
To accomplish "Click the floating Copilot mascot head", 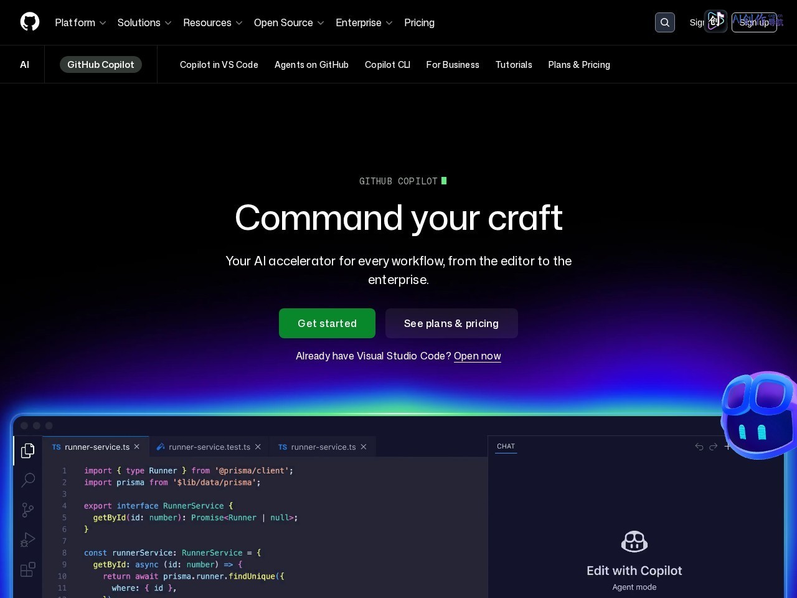I will 760,415.
